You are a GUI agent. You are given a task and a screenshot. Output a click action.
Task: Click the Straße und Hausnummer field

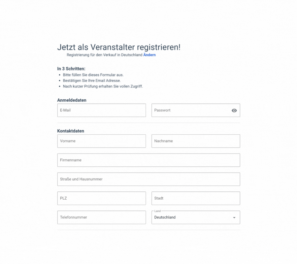click(148, 179)
